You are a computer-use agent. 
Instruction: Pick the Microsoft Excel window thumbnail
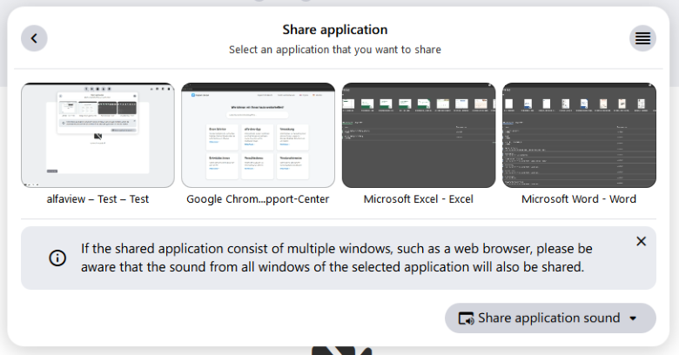(x=419, y=135)
